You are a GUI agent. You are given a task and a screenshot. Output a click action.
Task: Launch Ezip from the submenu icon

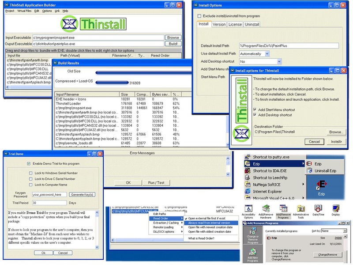click(x=309, y=164)
